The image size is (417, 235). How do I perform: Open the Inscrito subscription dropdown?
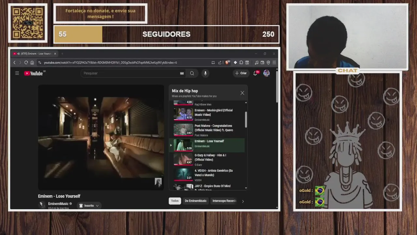click(x=89, y=206)
